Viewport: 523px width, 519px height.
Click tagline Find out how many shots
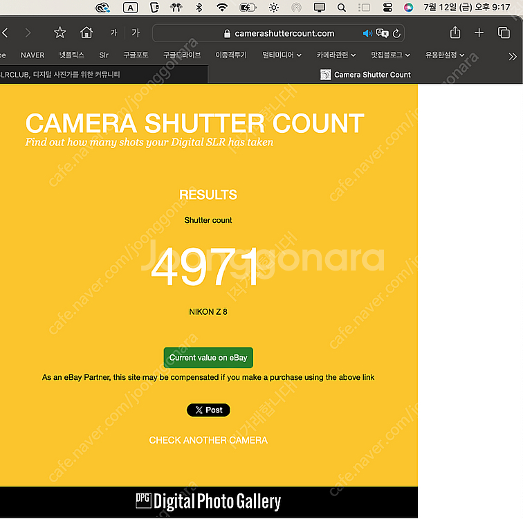[149, 143]
